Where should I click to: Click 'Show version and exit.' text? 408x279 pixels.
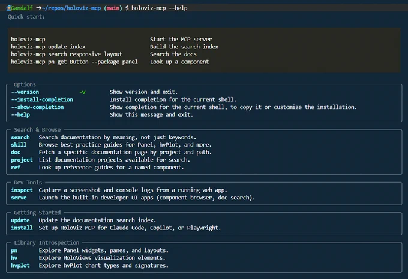pos(143,92)
